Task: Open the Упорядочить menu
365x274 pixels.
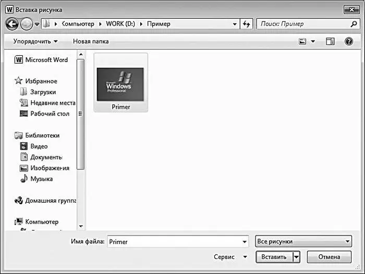Action: 35,41
